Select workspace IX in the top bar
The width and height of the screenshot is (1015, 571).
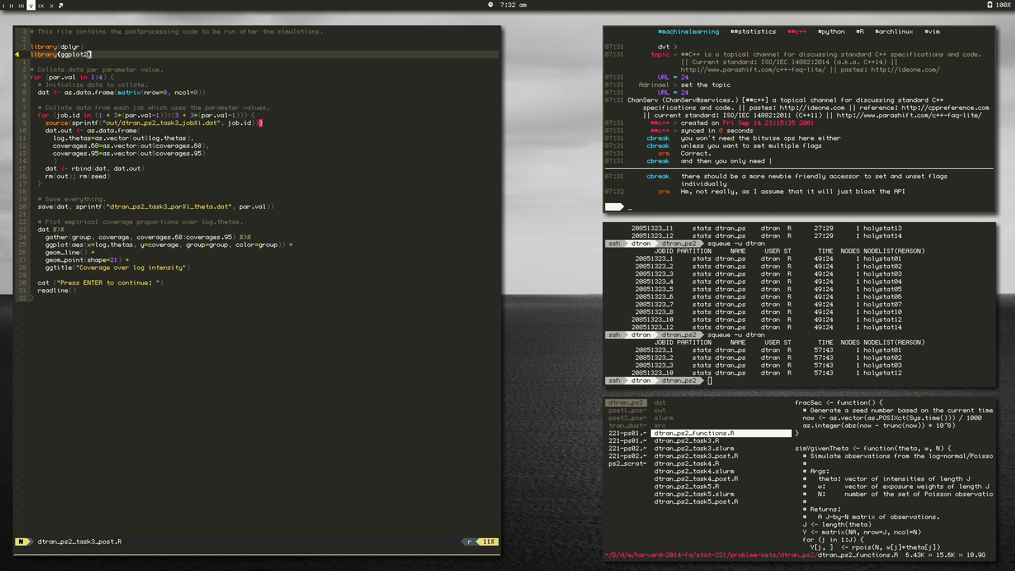point(41,5)
